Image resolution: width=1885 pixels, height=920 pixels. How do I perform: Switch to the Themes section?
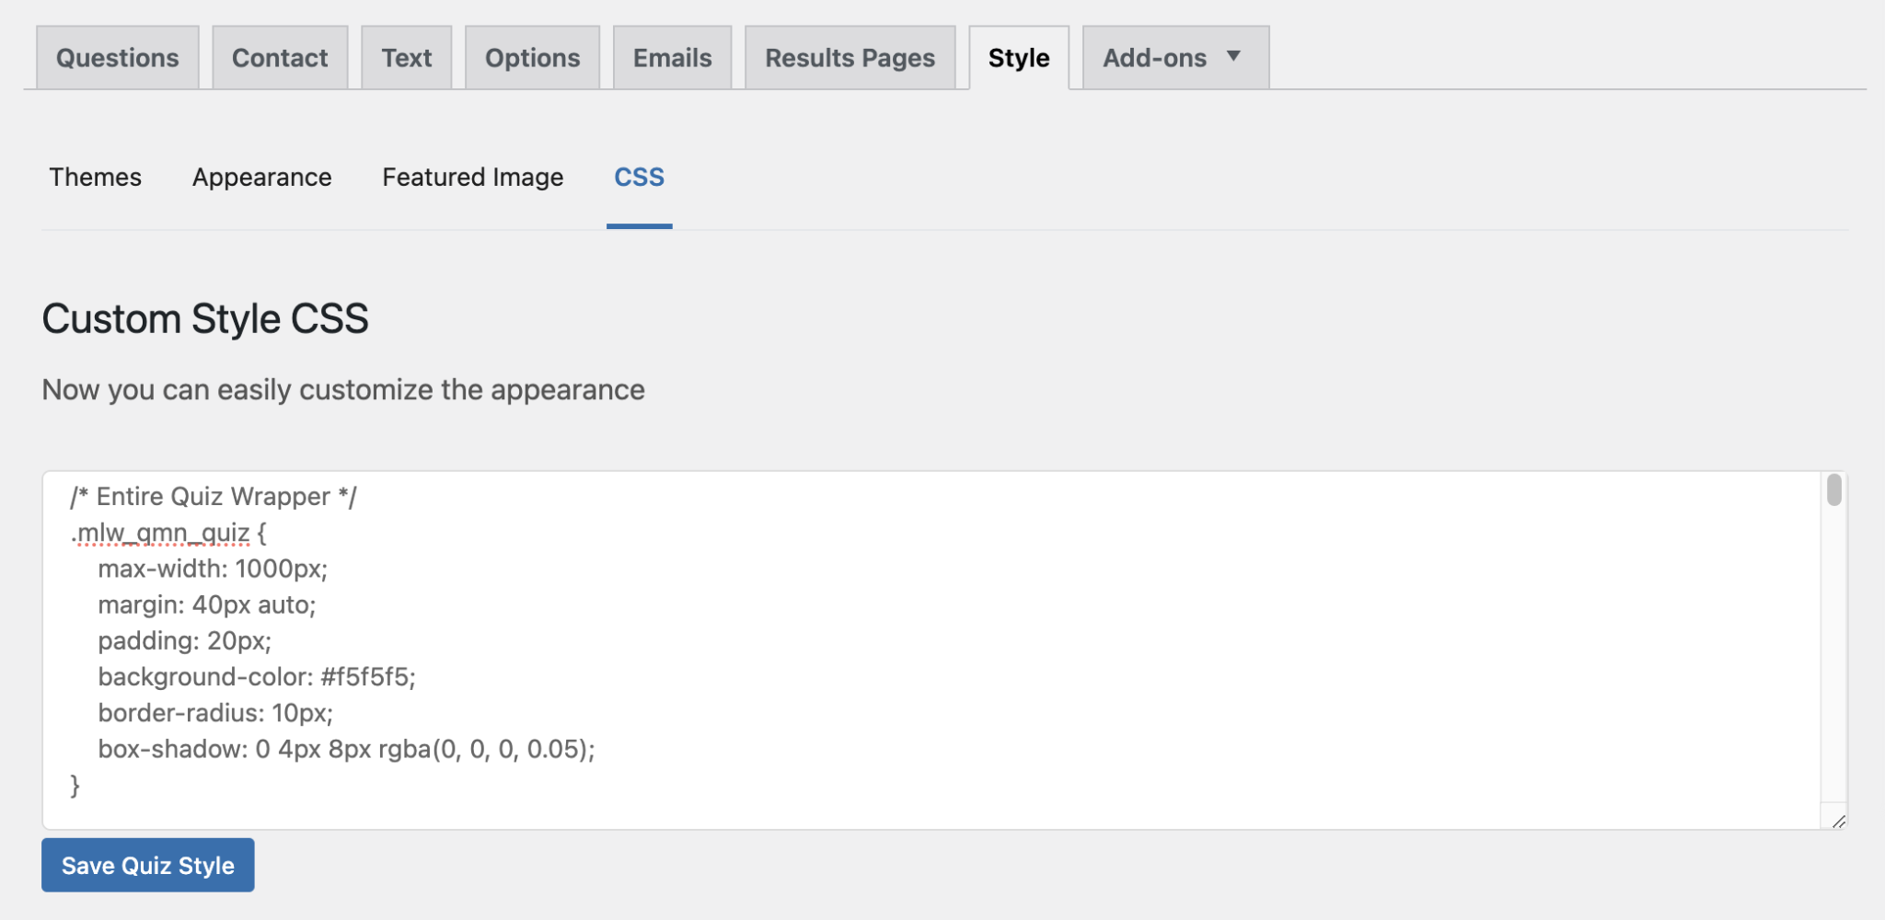pos(96,177)
